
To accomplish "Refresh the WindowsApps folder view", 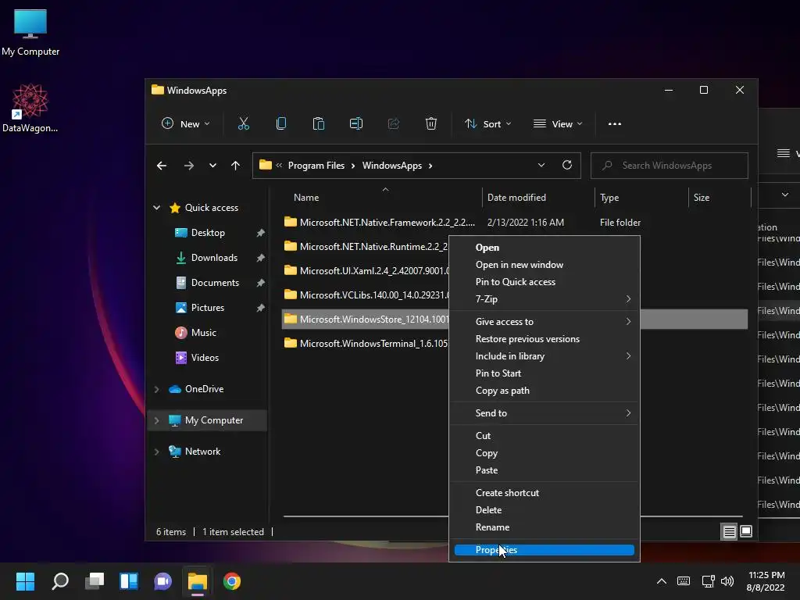I will 567,166.
